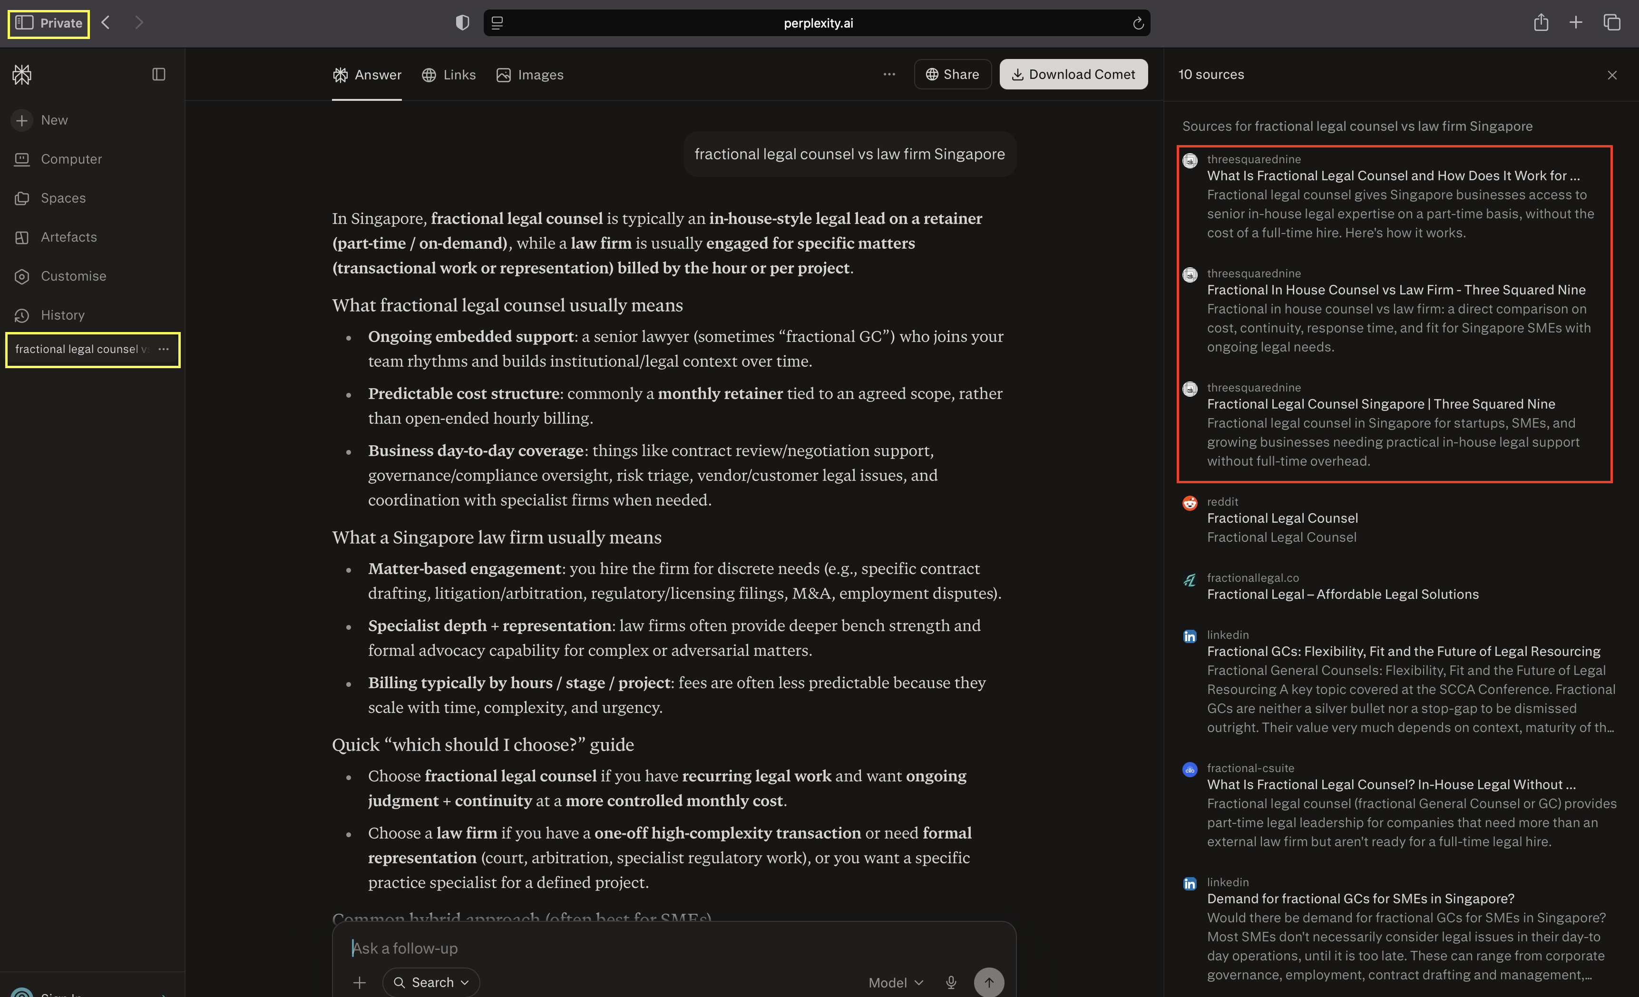Select the fractional legal counsel thread
This screenshot has height=997, width=1639.
(81, 349)
